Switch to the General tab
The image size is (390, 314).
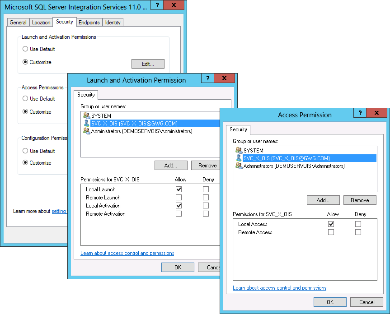point(18,23)
